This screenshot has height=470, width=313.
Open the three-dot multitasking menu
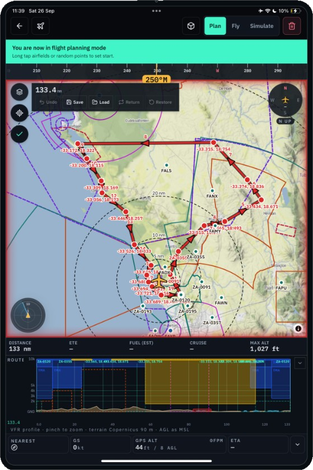[x=156, y=11]
